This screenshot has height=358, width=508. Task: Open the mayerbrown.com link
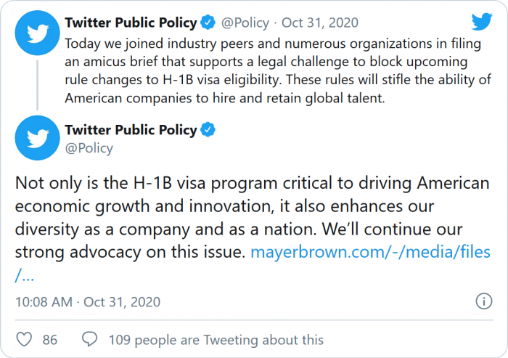coord(369,253)
